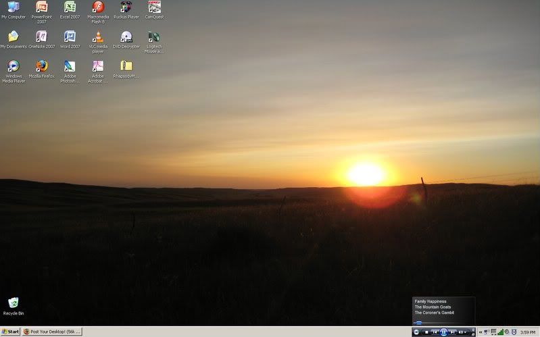Screen dimensions: 540x337
Task: Open volume dropdown arrow in player toolbar
Action: 465,332
